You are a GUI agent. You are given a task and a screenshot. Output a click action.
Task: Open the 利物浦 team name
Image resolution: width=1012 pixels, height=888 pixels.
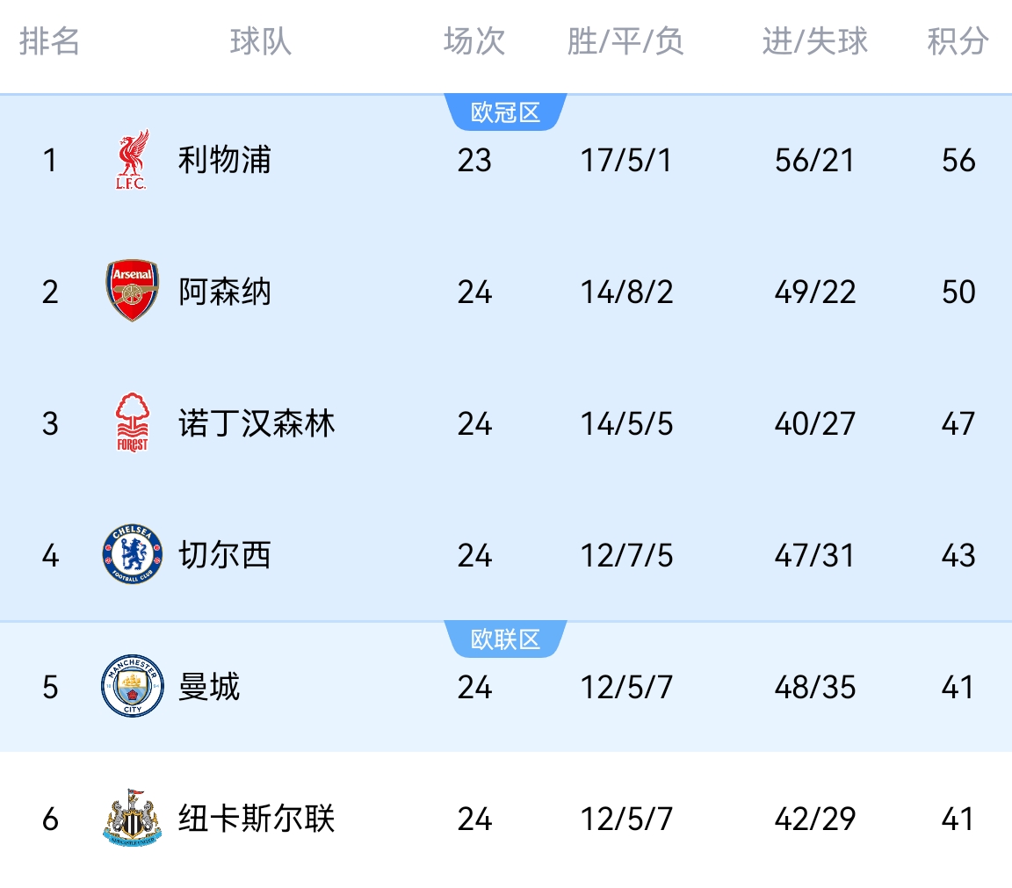pyautogui.click(x=224, y=160)
